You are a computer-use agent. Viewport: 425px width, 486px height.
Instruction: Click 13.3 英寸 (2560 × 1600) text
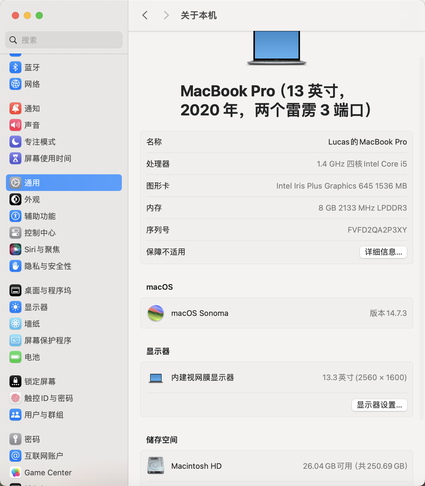(x=365, y=377)
